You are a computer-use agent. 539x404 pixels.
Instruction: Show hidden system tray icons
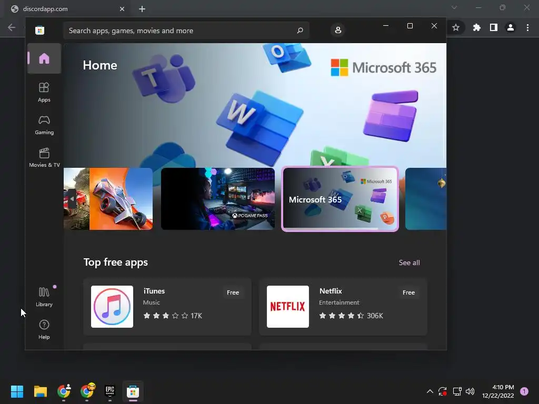click(x=430, y=391)
